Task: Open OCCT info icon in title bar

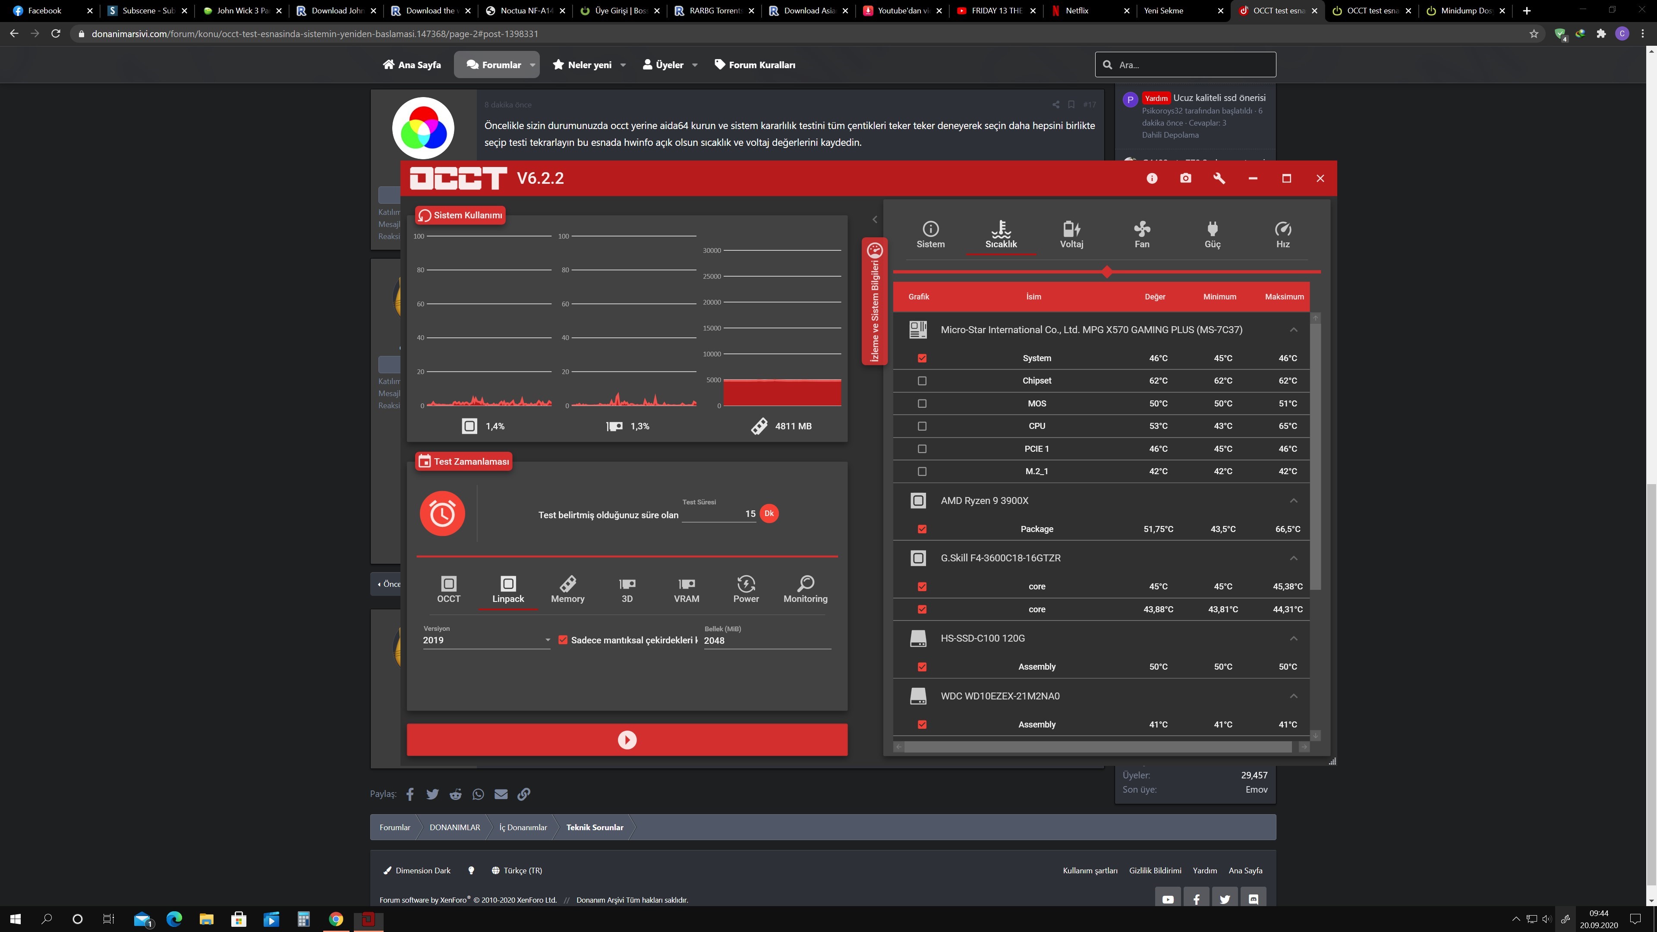Action: click(1151, 178)
